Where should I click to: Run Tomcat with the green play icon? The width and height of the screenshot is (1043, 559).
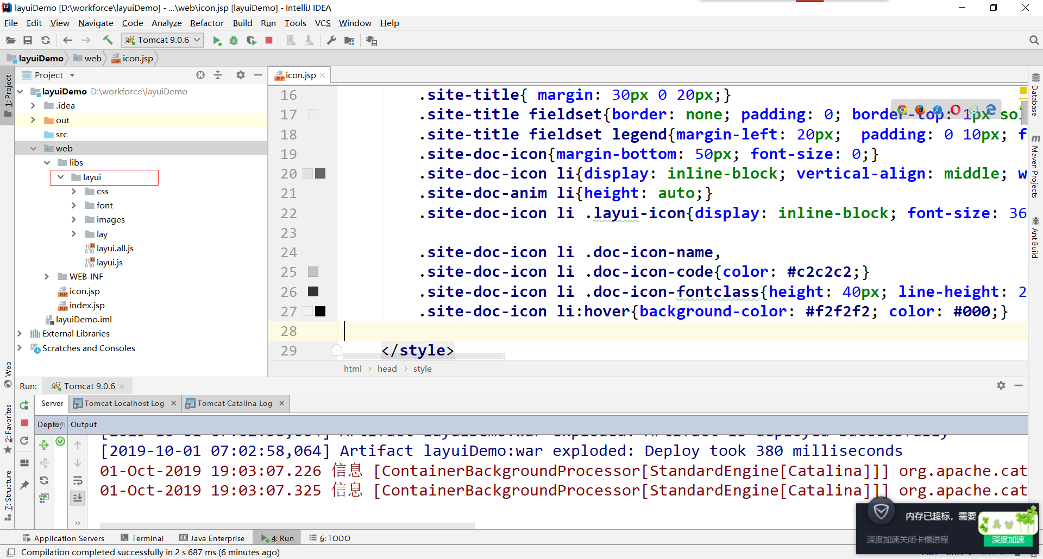217,40
